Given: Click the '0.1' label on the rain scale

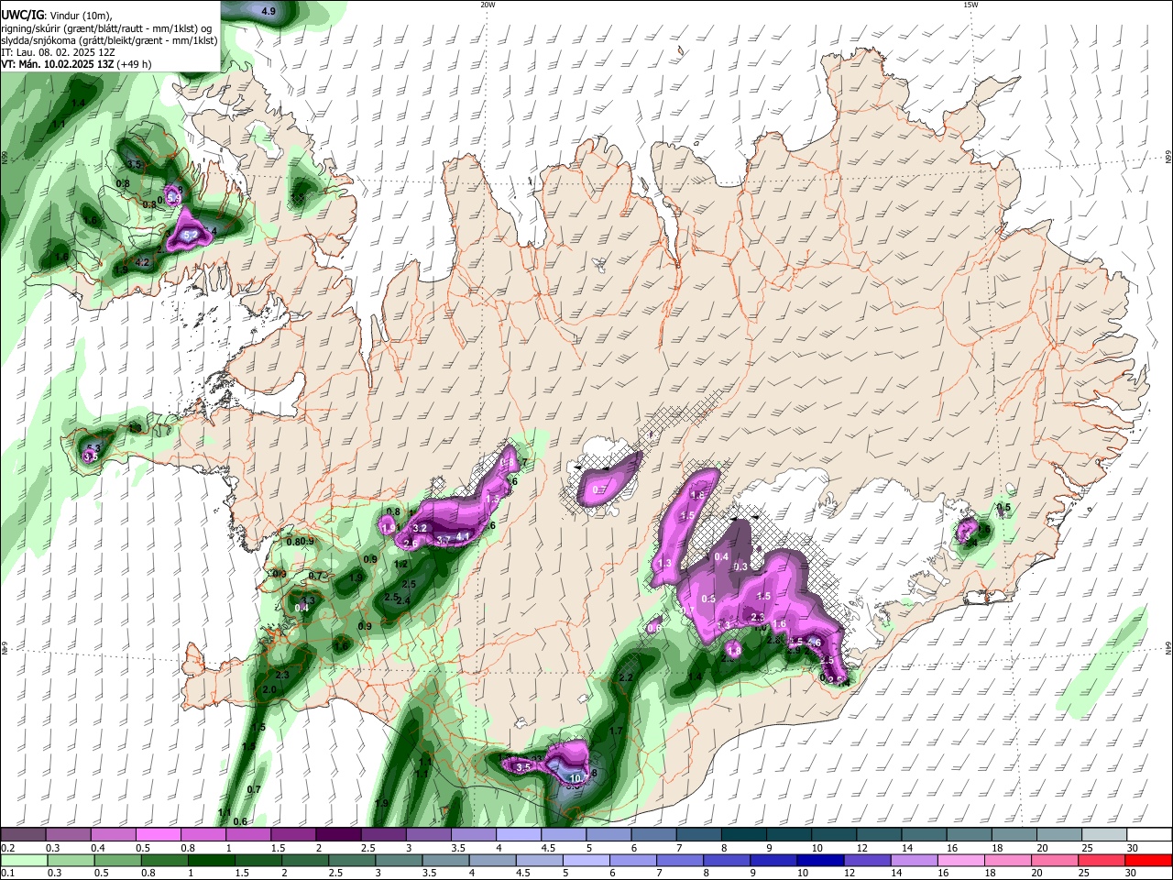Looking at the screenshot, I should pyautogui.click(x=7, y=873).
